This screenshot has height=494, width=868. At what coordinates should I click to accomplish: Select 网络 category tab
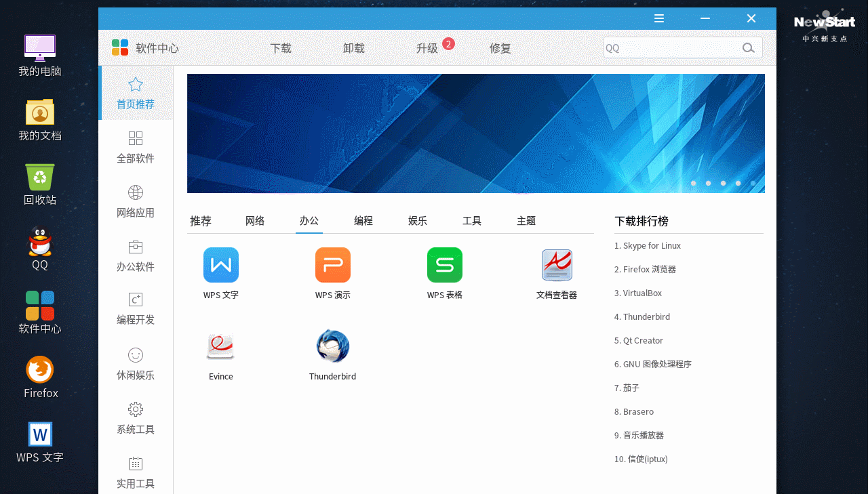point(255,221)
